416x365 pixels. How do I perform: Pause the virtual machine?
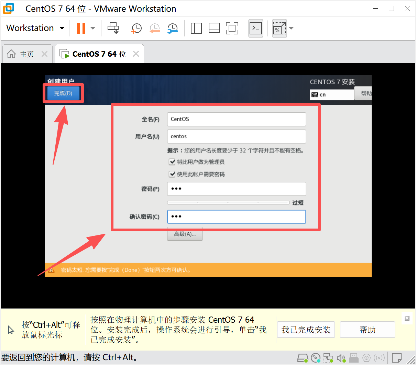point(81,28)
